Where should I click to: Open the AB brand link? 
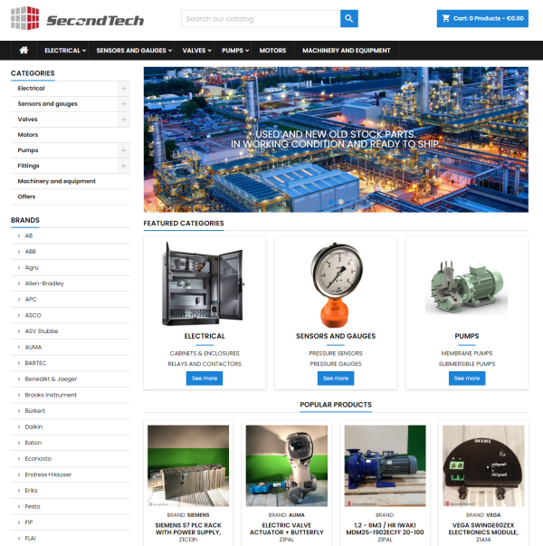tap(29, 235)
